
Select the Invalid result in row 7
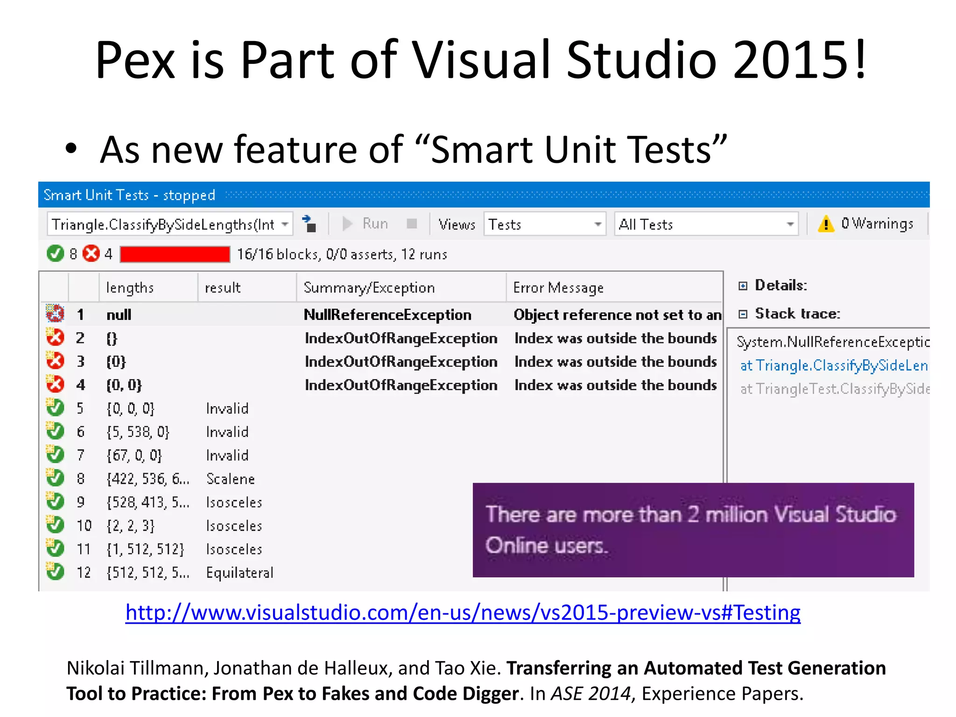tap(227, 455)
